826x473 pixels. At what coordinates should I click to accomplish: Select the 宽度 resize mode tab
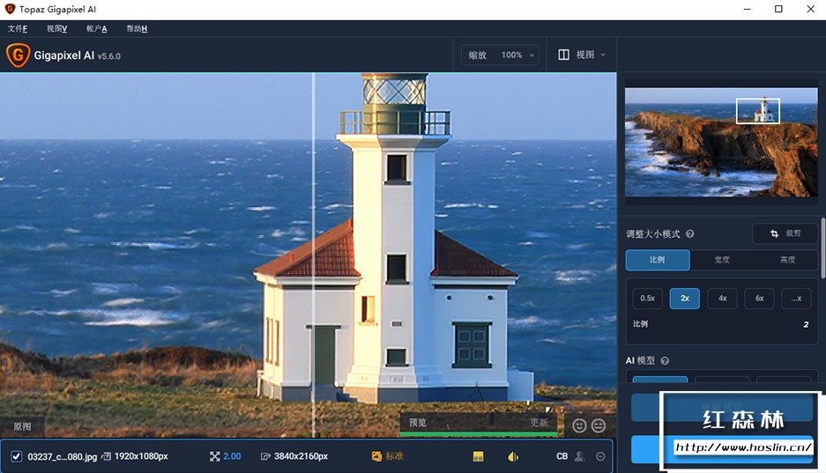tap(722, 260)
